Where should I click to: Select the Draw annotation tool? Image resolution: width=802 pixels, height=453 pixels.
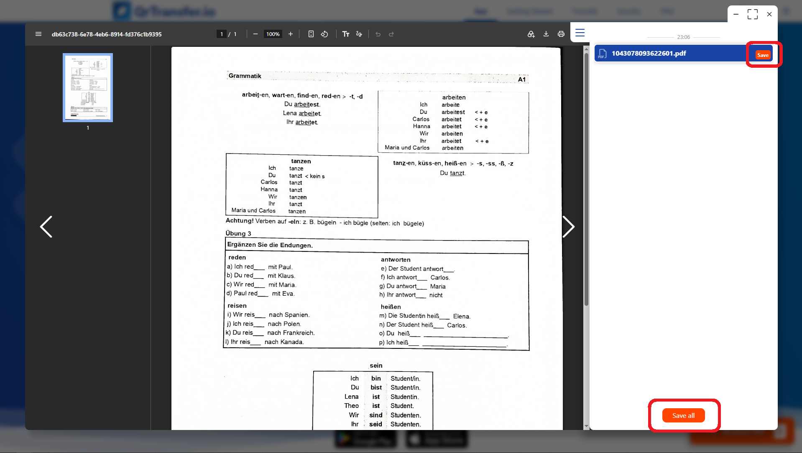[359, 34]
